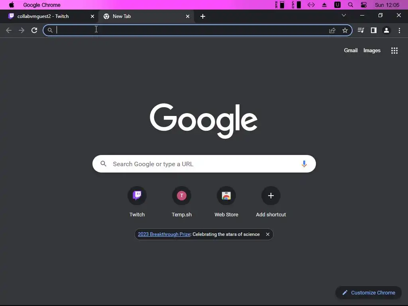Focus the address bar field
Viewport: 408px width, 306px height.
point(198,30)
